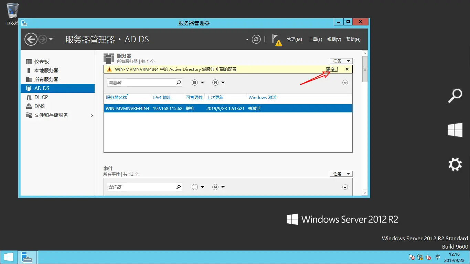Click the taskbar Start button
This screenshot has height=264, width=470.
8,257
